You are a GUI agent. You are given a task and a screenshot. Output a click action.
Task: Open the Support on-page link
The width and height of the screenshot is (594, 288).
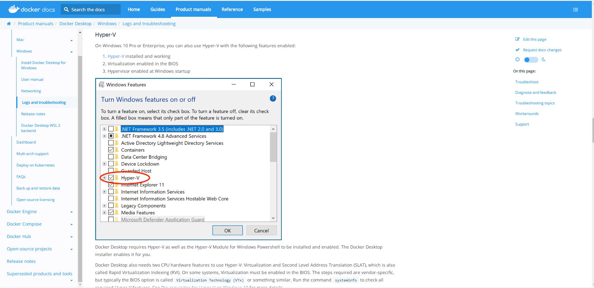tap(522, 124)
